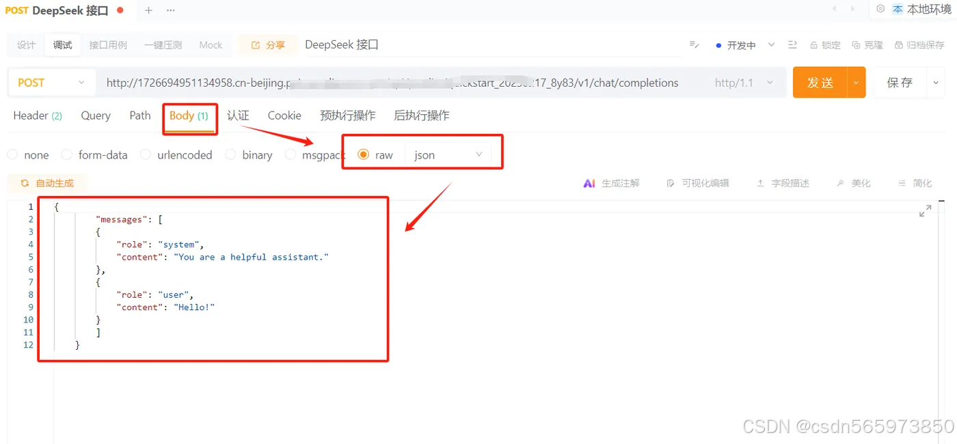This screenshot has width=957, height=444.
Task: Click the 归档保存 archive icon
Action: coord(899,45)
